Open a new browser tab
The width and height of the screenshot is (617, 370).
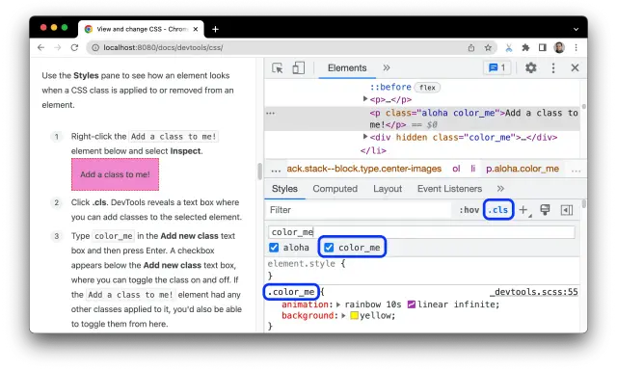pyautogui.click(x=215, y=29)
